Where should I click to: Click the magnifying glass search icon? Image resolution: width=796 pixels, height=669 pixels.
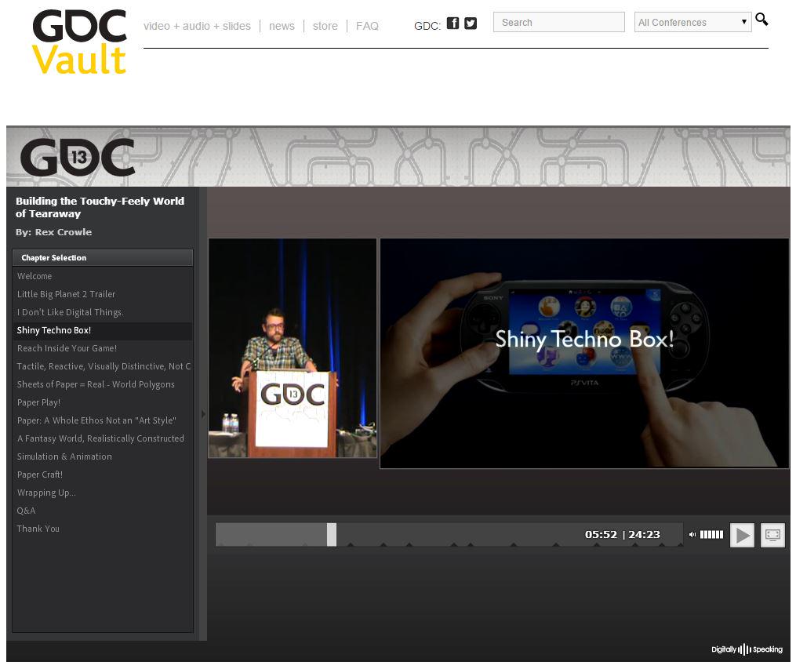761,20
